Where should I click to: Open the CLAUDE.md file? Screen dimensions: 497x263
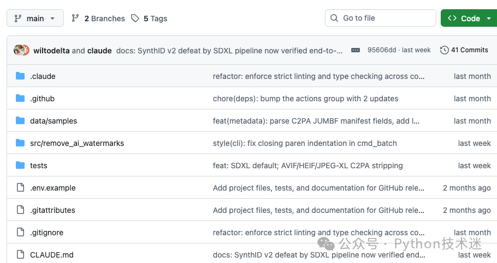tap(52, 255)
